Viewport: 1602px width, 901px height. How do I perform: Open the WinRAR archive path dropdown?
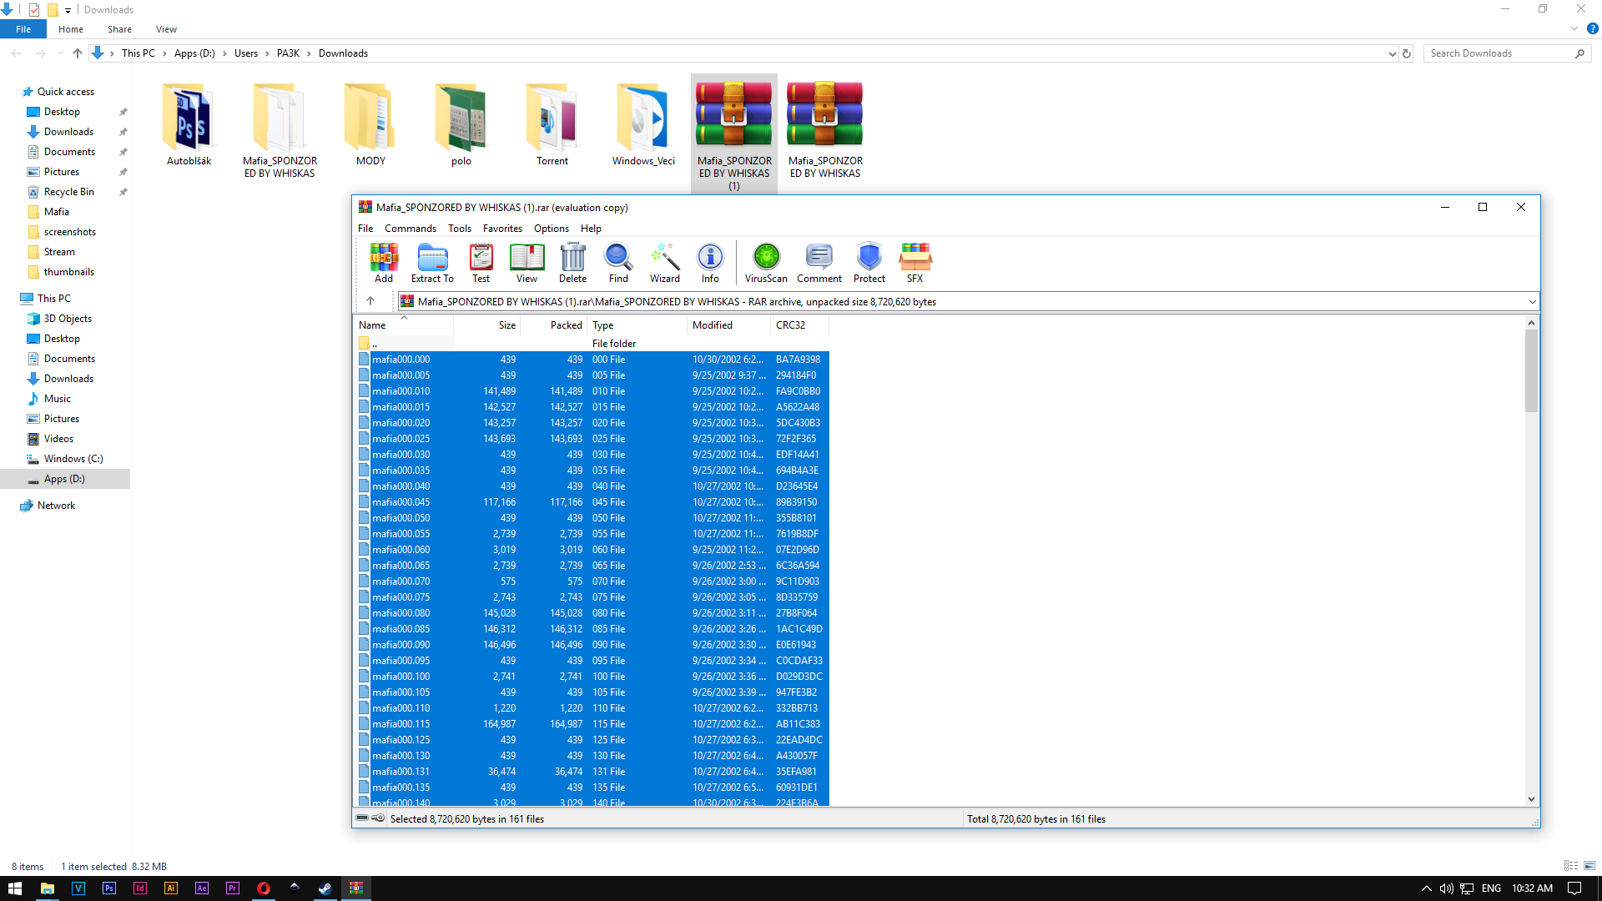click(1532, 302)
